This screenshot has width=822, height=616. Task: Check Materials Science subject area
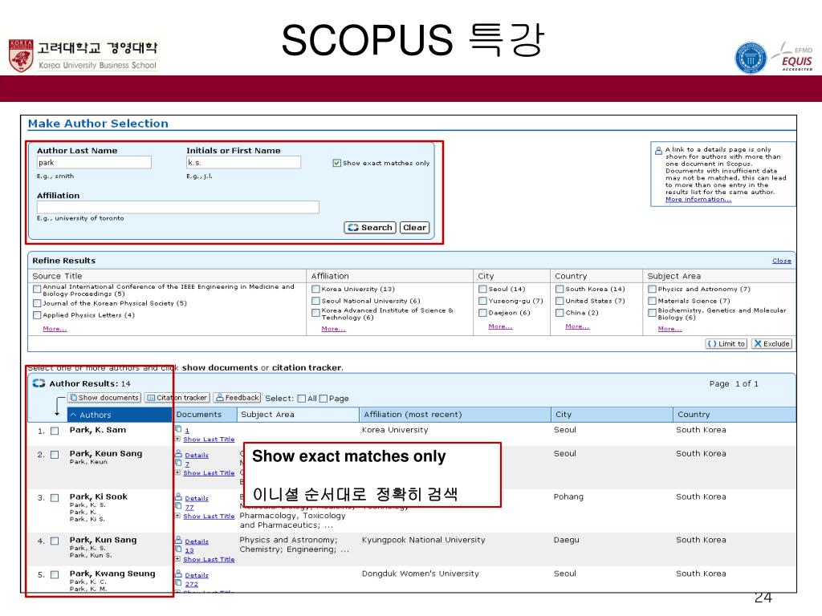coord(652,302)
